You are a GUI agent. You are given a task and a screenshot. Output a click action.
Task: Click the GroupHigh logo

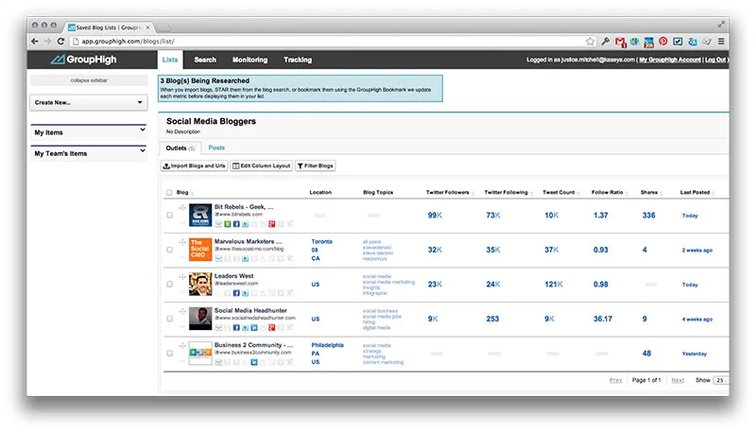(x=83, y=60)
